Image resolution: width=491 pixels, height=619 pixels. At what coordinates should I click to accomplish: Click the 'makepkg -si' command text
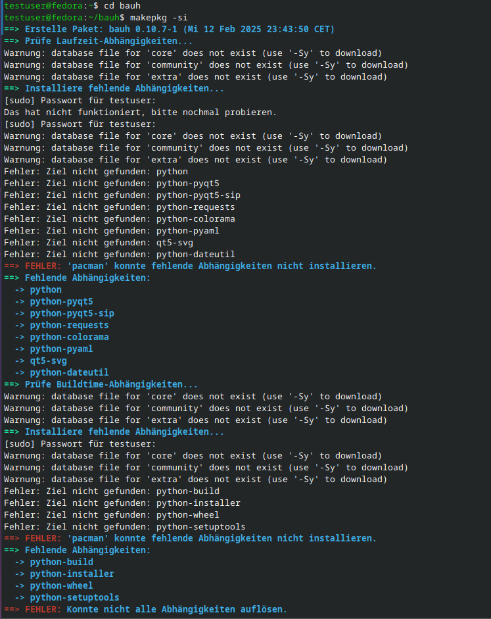click(x=148, y=18)
